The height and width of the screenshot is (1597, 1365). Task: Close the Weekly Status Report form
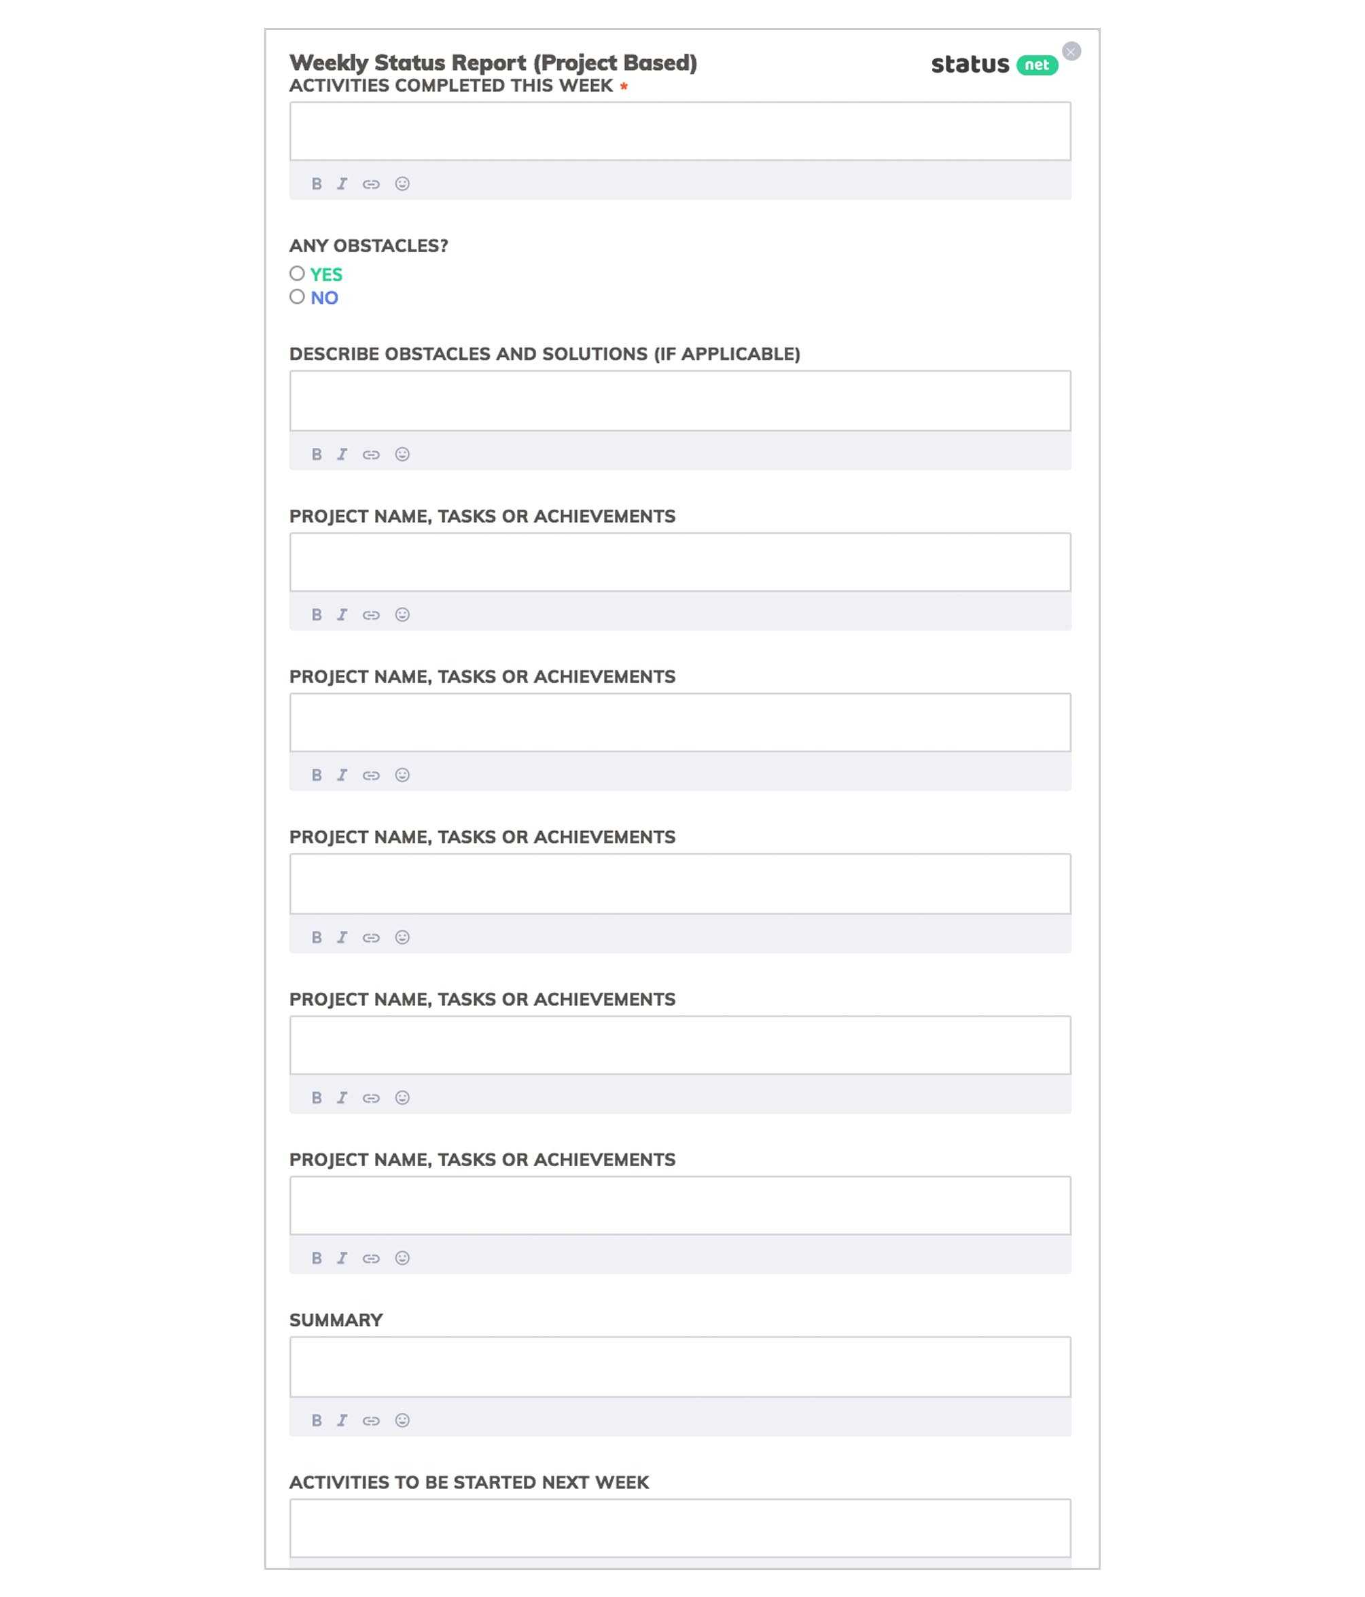tap(1071, 50)
